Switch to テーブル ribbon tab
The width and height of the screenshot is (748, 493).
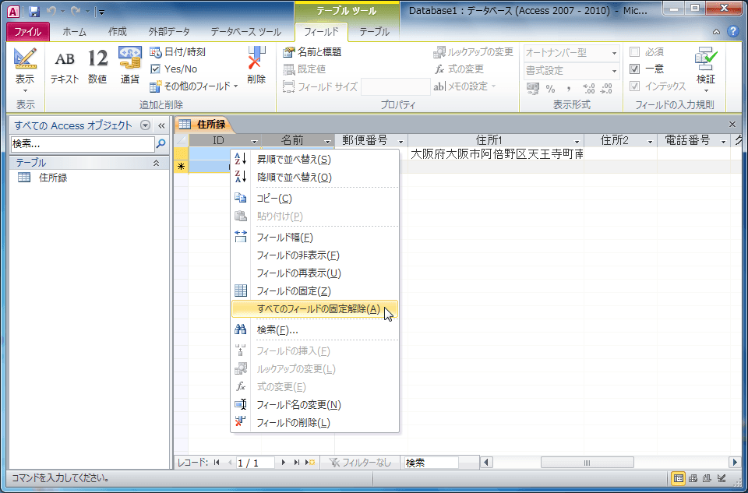tap(374, 32)
